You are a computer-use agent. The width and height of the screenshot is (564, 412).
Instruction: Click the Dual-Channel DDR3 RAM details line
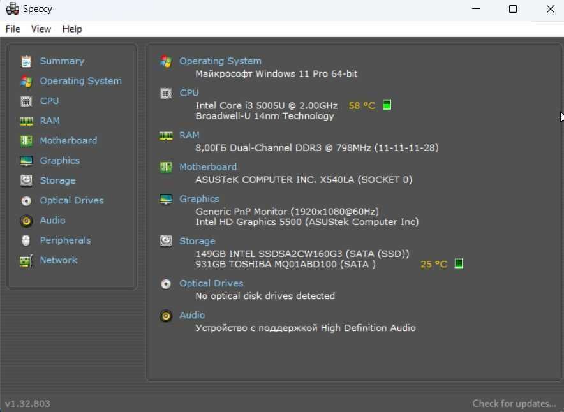click(317, 148)
